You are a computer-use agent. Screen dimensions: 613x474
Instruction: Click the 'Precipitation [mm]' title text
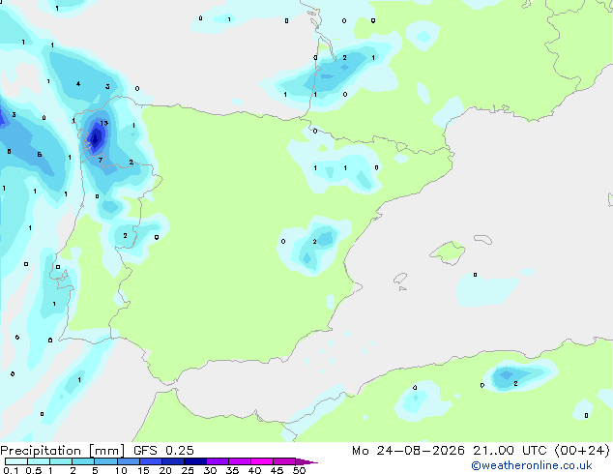(x=63, y=451)
